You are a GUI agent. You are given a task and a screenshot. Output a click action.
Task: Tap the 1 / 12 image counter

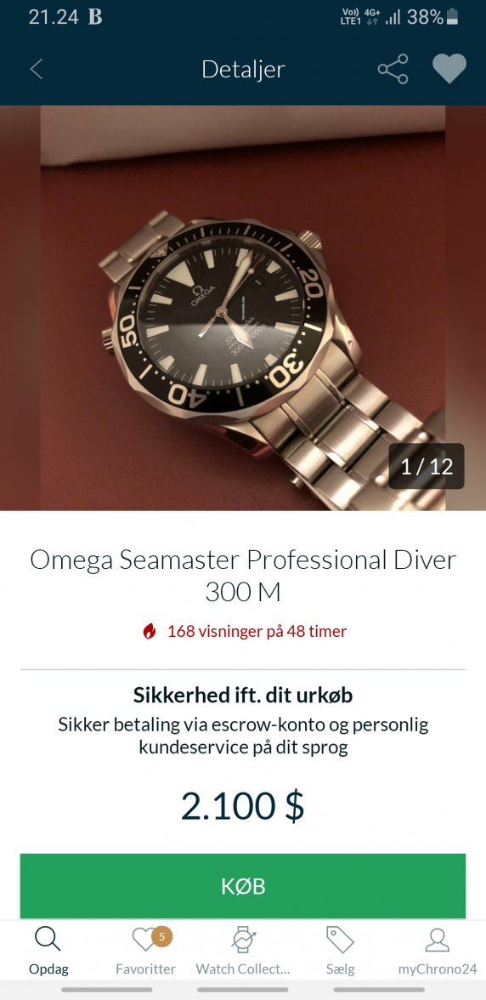point(427,466)
